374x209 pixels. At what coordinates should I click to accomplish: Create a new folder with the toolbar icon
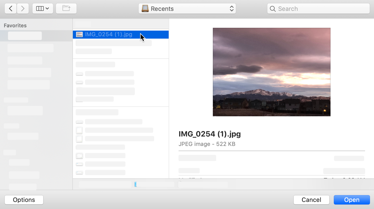click(x=66, y=9)
